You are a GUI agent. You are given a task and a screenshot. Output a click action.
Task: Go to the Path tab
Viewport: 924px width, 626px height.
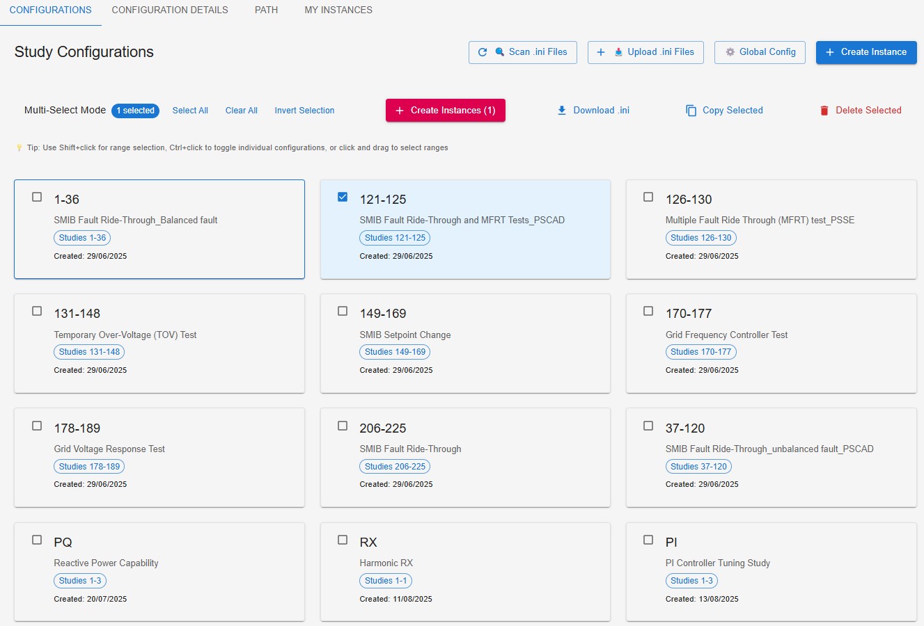click(266, 10)
